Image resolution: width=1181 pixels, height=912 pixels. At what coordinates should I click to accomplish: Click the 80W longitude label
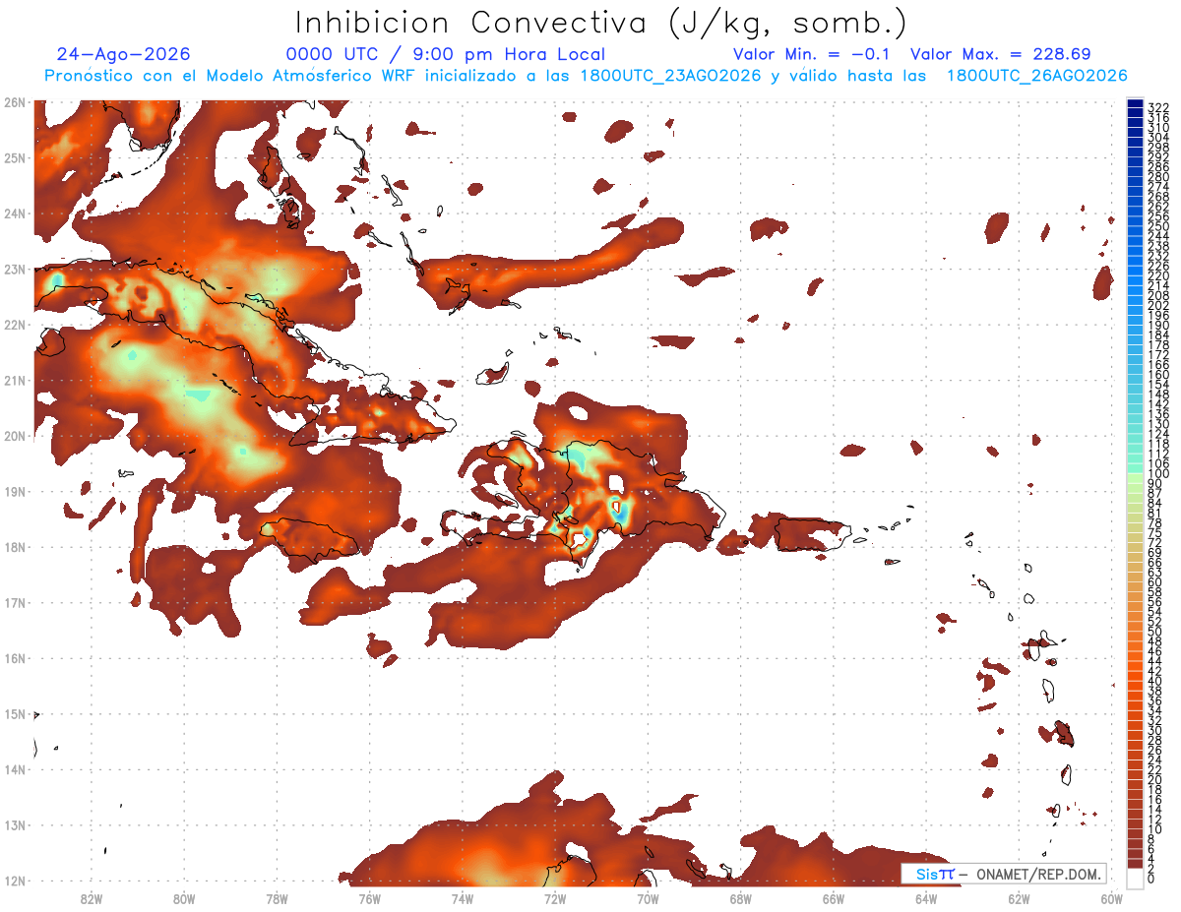coord(184,898)
